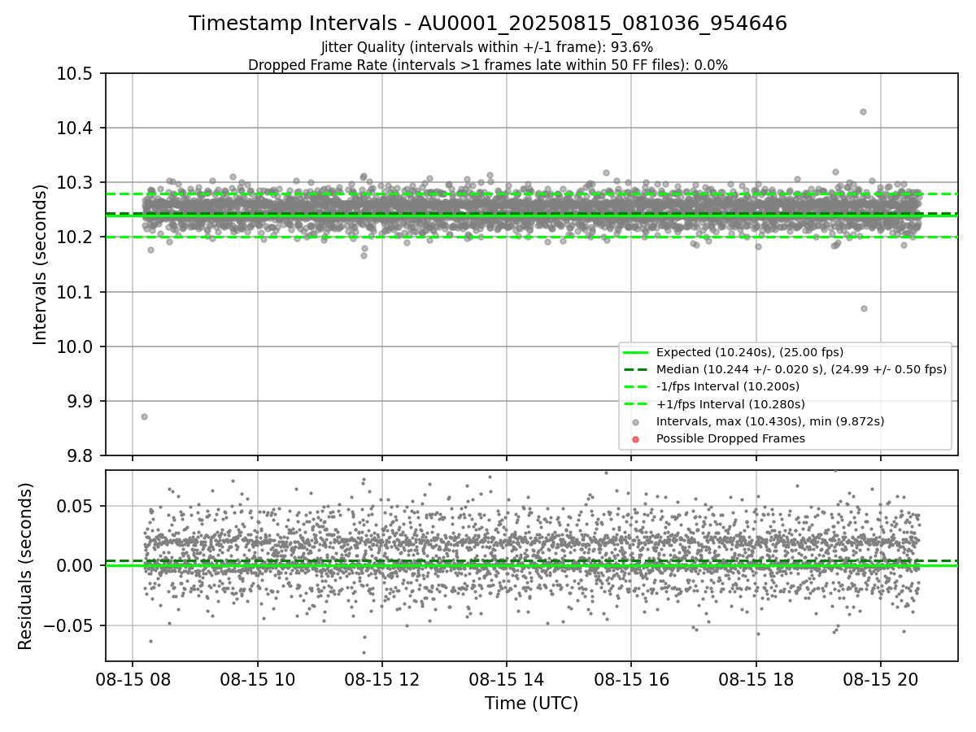Screen dimensions: 976x732
Task: Select legend entry "Expected (10.240s), (25.00 fps)"
Action: [x=750, y=352]
